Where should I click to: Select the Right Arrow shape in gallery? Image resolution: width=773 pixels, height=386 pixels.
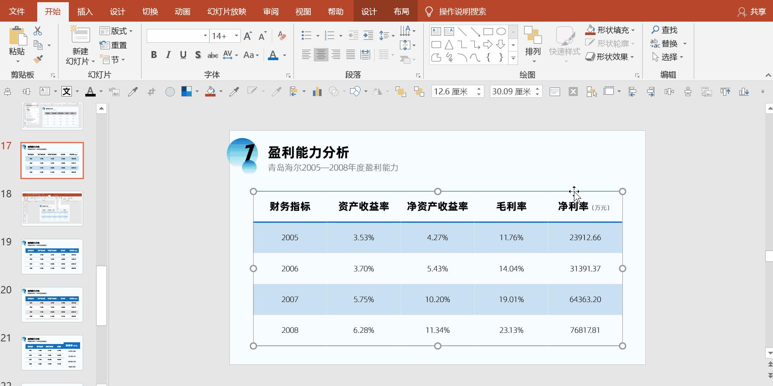[x=488, y=44]
